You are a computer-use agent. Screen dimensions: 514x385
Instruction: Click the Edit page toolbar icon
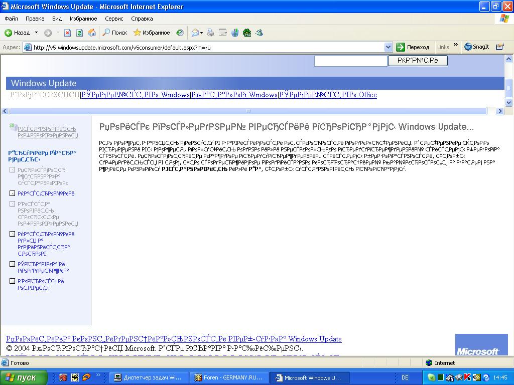click(x=223, y=33)
